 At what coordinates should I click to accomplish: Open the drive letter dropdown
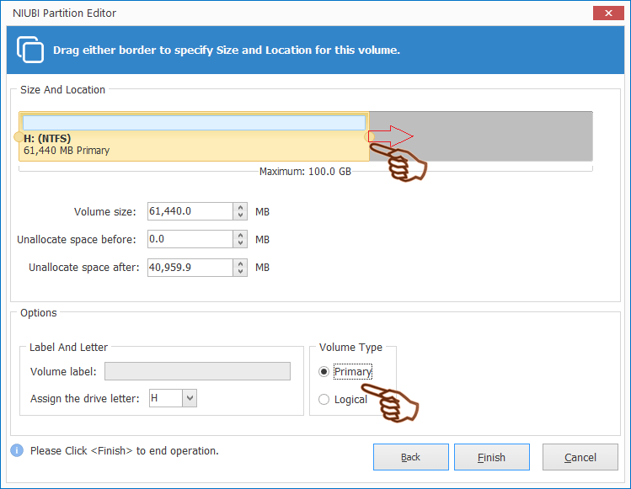click(190, 397)
